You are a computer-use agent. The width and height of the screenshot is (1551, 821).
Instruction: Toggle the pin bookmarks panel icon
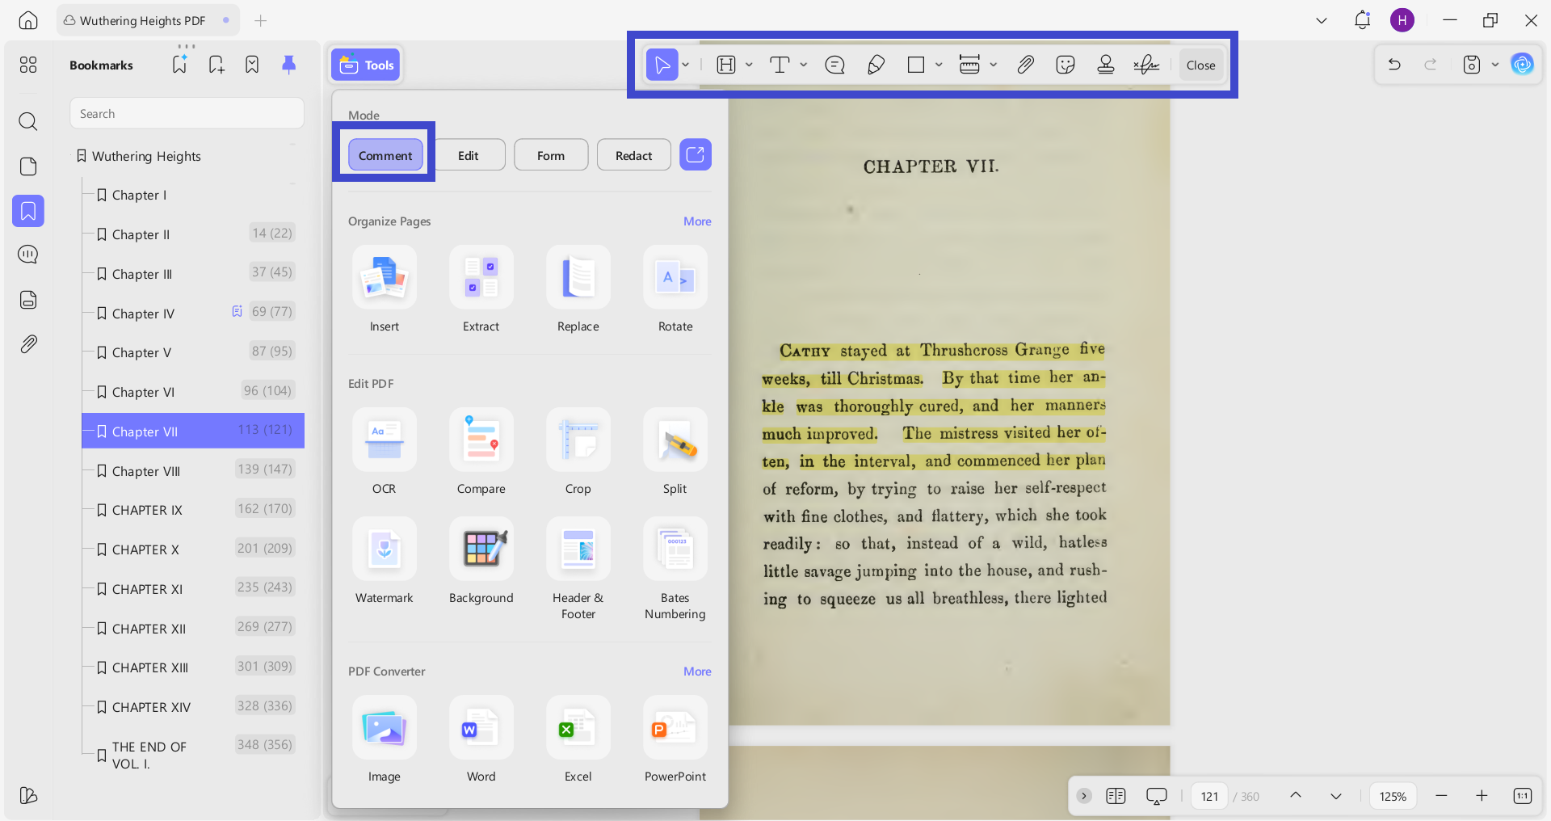[288, 65]
